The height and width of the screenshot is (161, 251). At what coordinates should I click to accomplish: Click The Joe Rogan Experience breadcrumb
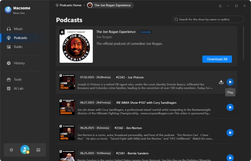[x=110, y=5]
